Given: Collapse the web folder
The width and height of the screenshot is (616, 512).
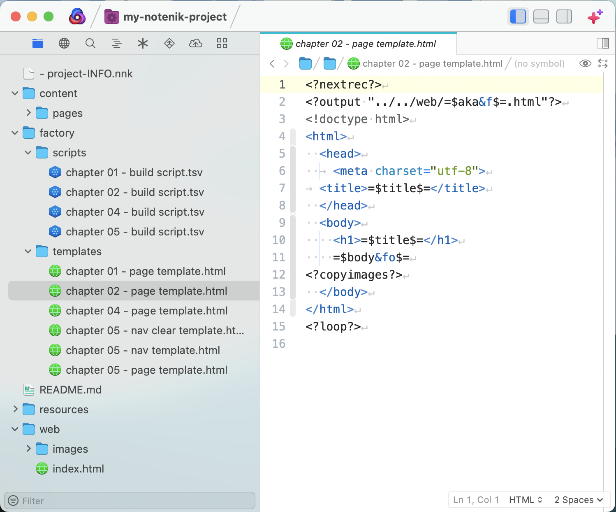Looking at the screenshot, I should click(x=15, y=429).
